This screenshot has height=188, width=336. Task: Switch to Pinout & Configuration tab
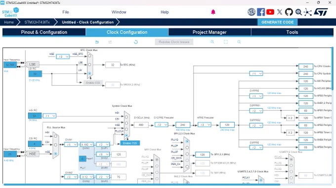pyautogui.click(x=44, y=32)
